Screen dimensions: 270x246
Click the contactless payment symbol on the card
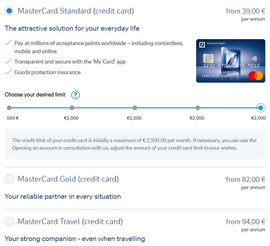click(x=254, y=58)
